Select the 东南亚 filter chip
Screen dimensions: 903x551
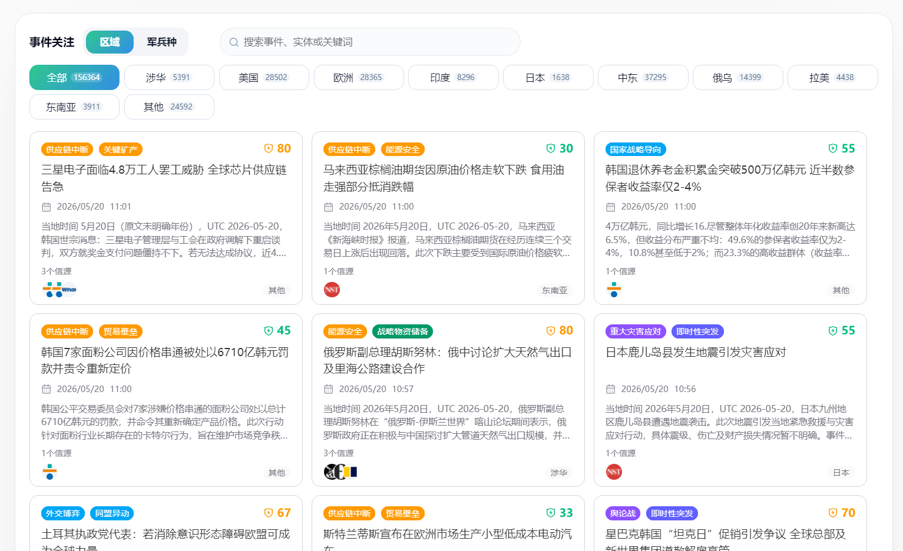click(x=74, y=107)
